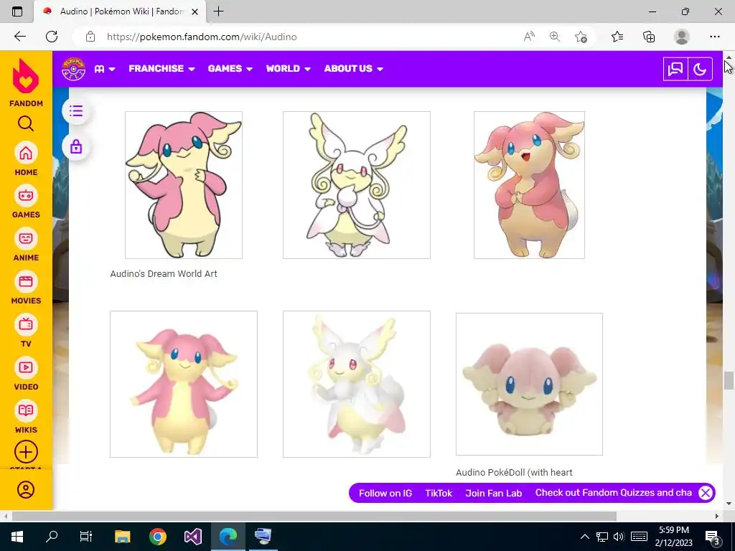Click the Pokémon Wiki logo
Image resolution: width=735 pixels, height=551 pixels.
[x=74, y=69]
